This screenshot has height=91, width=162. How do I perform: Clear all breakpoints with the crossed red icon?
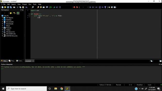point(77,7)
